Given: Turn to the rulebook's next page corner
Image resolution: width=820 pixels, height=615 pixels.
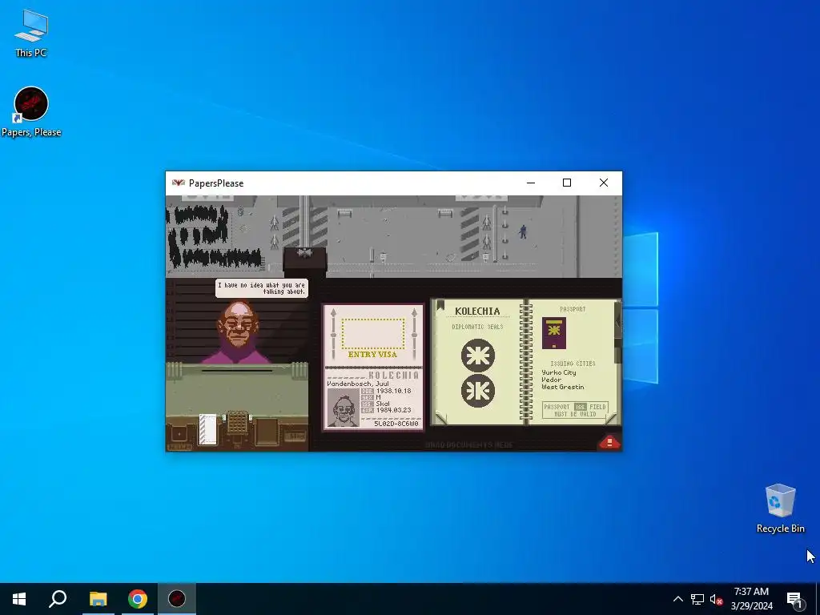Looking at the screenshot, I should click(611, 418).
